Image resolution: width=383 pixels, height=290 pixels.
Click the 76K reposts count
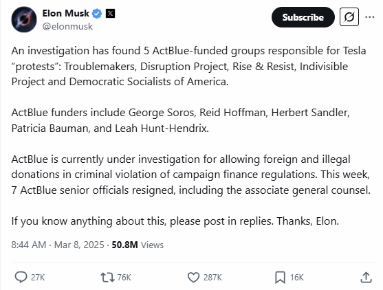[x=124, y=278]
